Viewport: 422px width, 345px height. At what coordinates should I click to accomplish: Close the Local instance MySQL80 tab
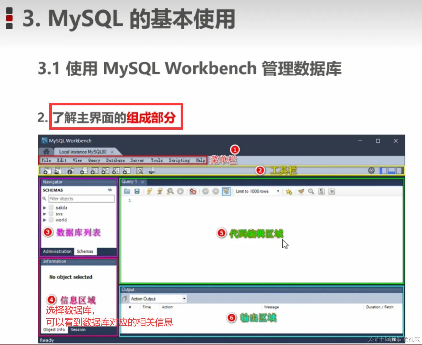(112, 152)
